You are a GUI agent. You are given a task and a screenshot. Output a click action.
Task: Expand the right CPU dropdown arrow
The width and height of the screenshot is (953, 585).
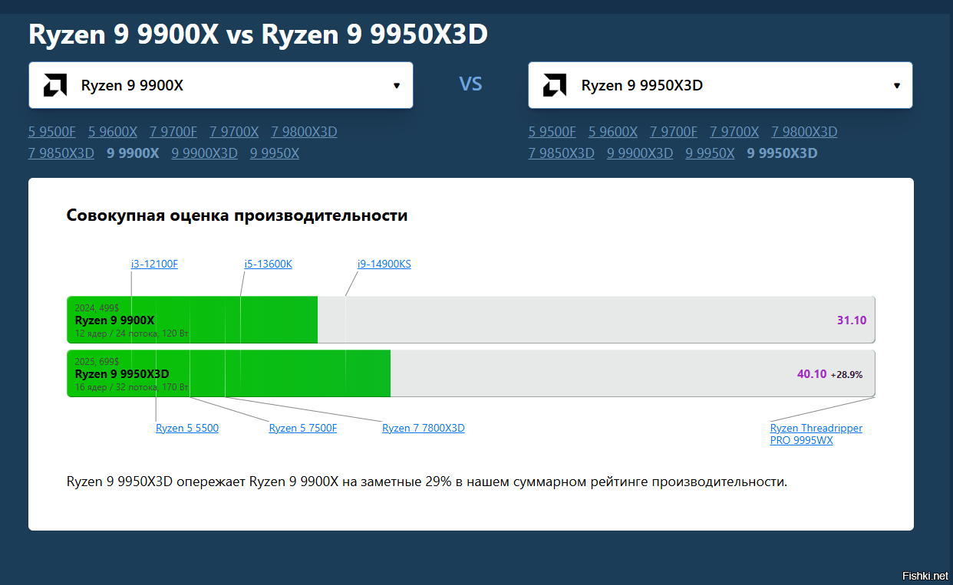[x=896, y=85]
